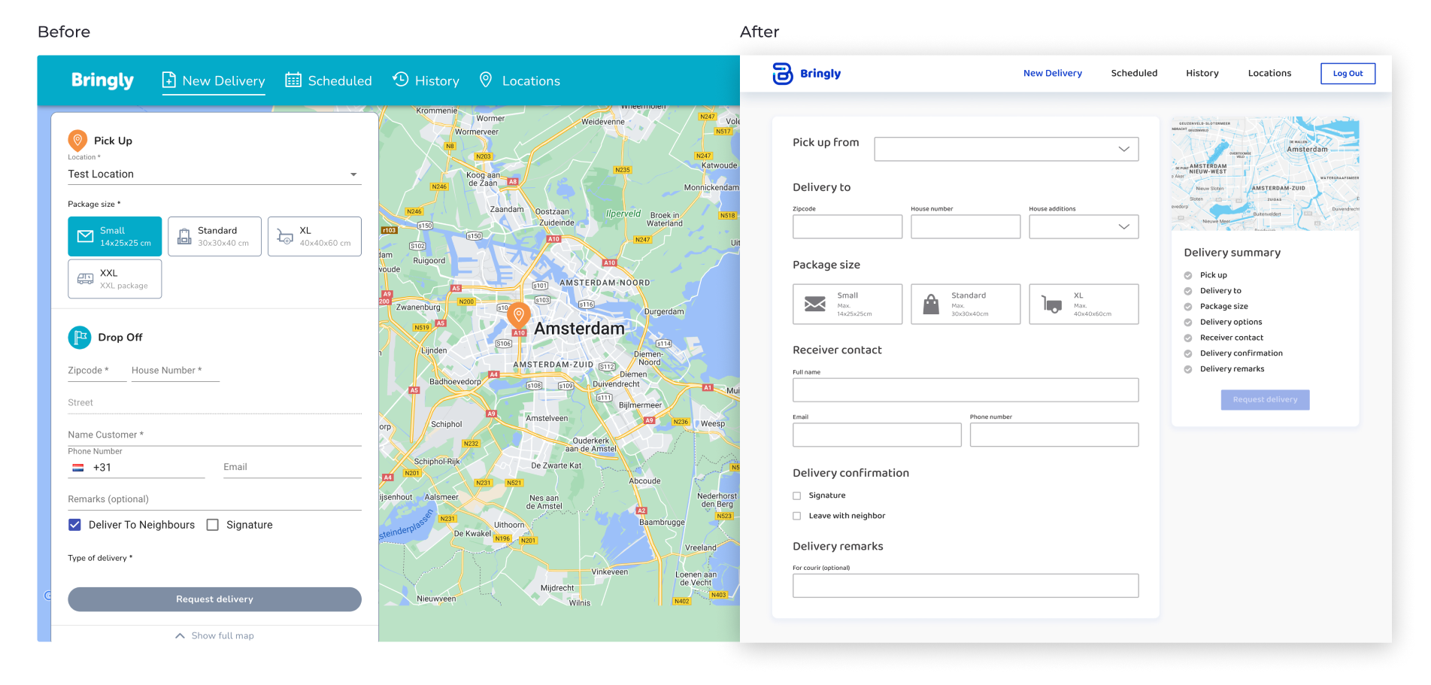The width and height of the screenshot is (1431, 685).
Task: Select the Standard 30x30x40 cm package size
Action: pos(214,237)
